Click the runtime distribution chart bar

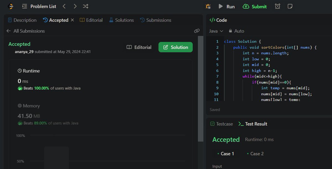tap(56, 158)
